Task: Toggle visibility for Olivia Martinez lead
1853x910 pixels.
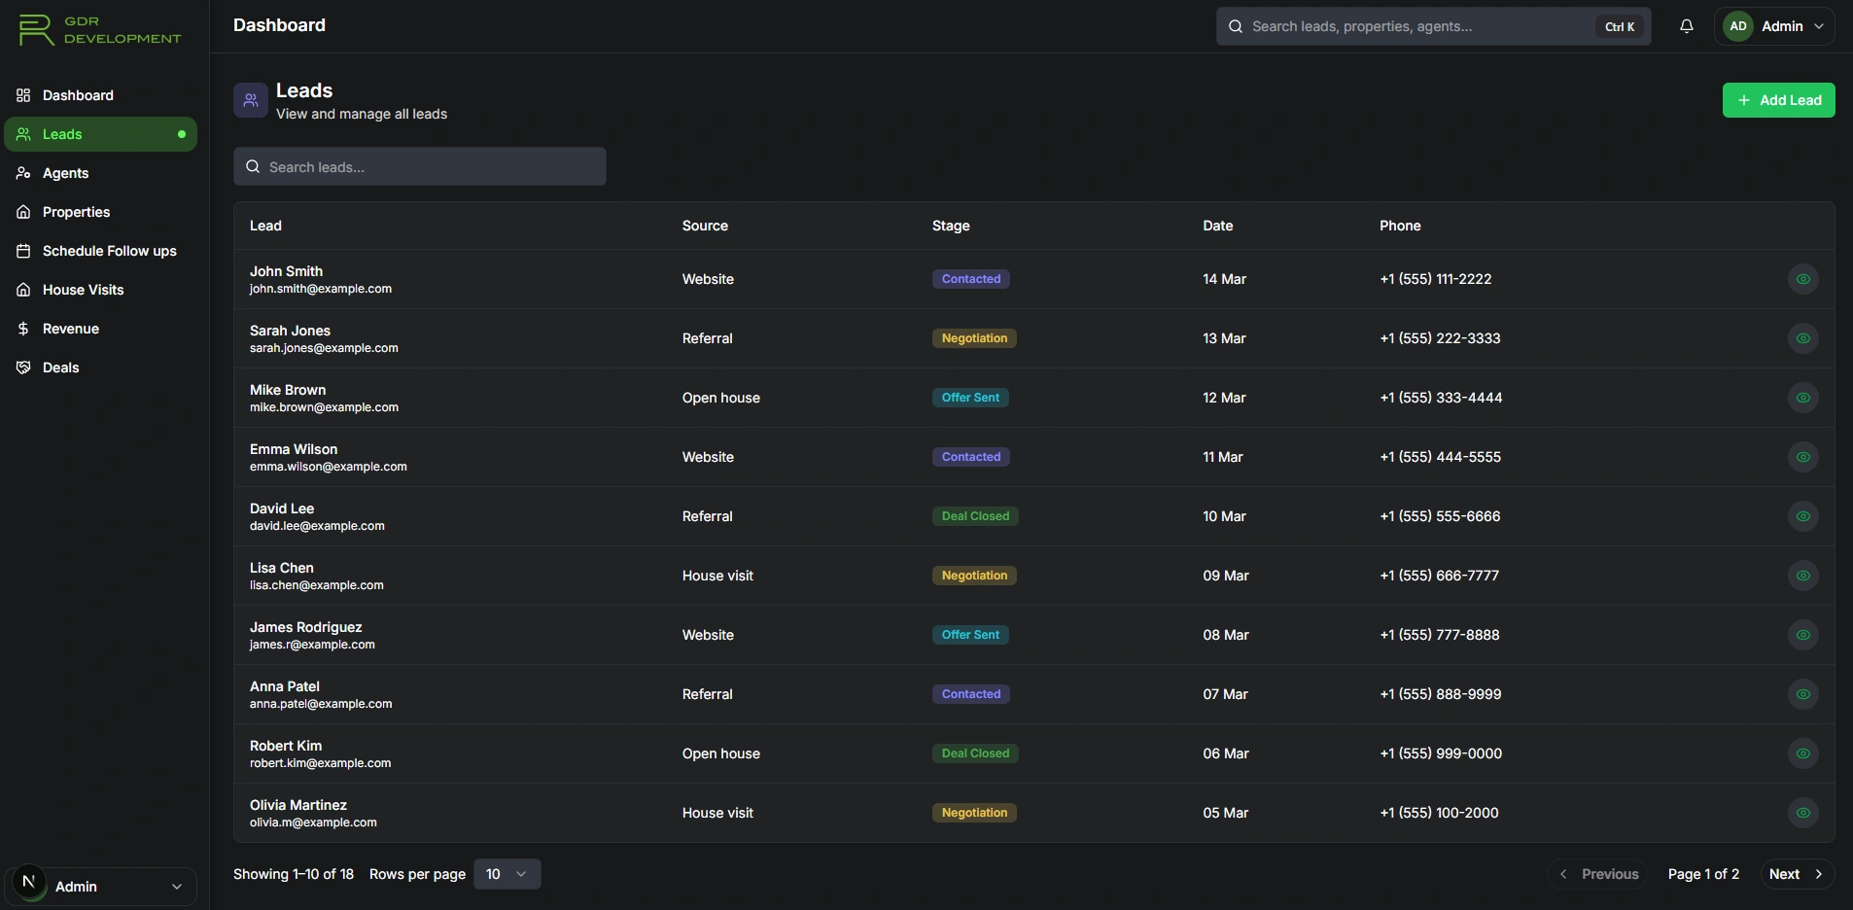Action: click(x=1803, y=813)
